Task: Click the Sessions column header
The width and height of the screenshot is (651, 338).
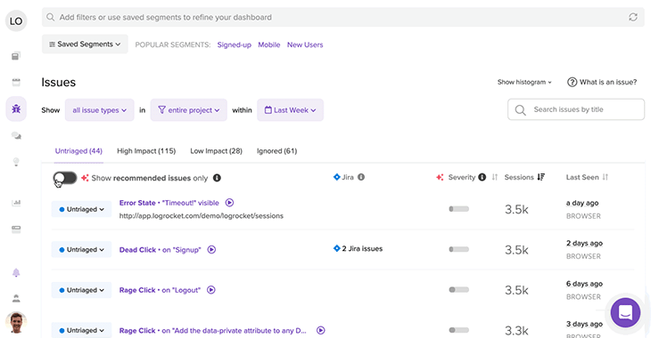Action: (519, 177)
